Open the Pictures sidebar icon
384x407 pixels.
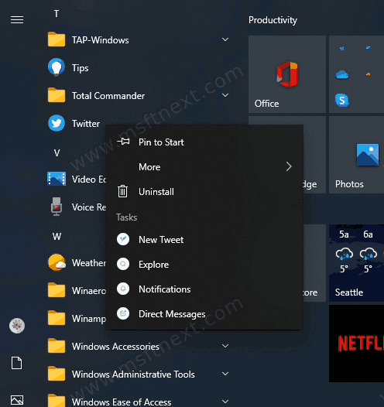tap(17, 400)
